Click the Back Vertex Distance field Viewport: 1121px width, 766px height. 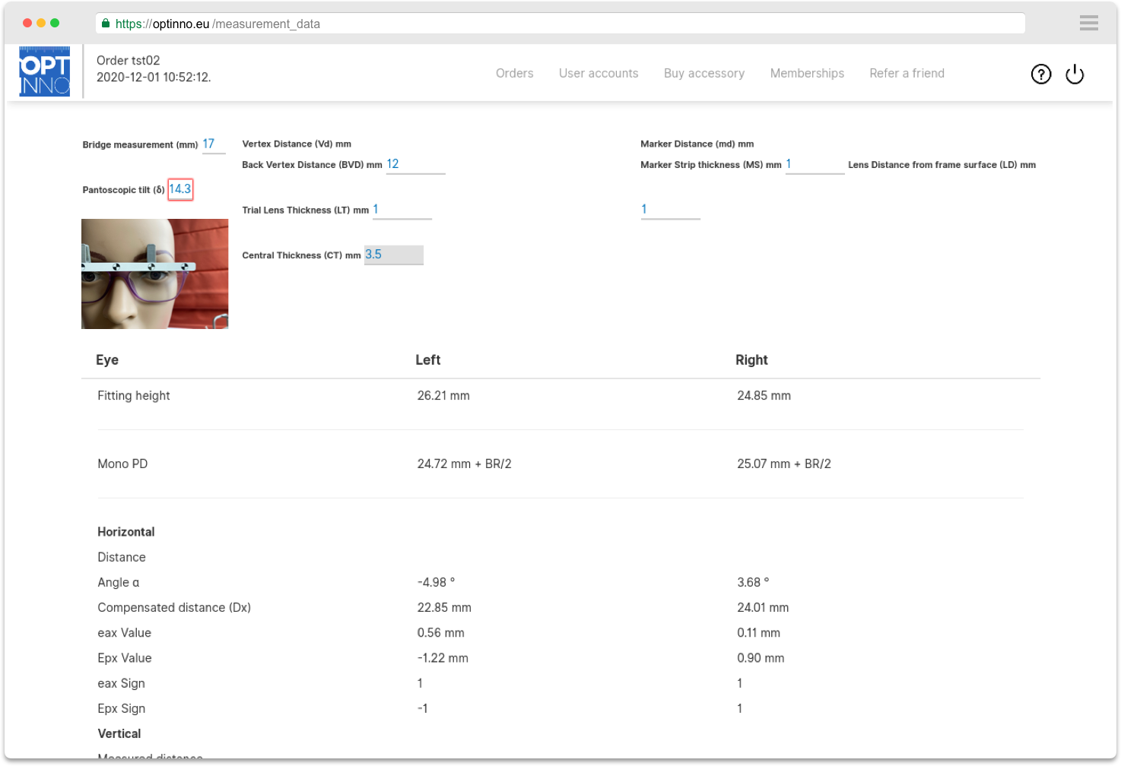414,164
